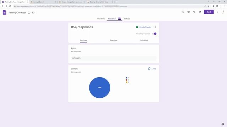Switch to the Question sub-tab
Viewport: 227px width, 127px height.
[113, 40]
